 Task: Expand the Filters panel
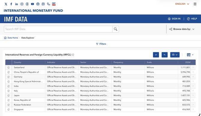pos(101,44)
